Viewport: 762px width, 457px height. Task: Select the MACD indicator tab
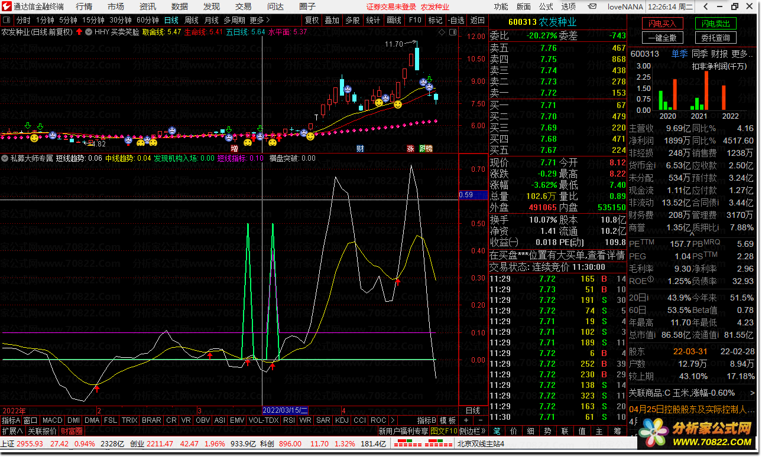(53, 420)
